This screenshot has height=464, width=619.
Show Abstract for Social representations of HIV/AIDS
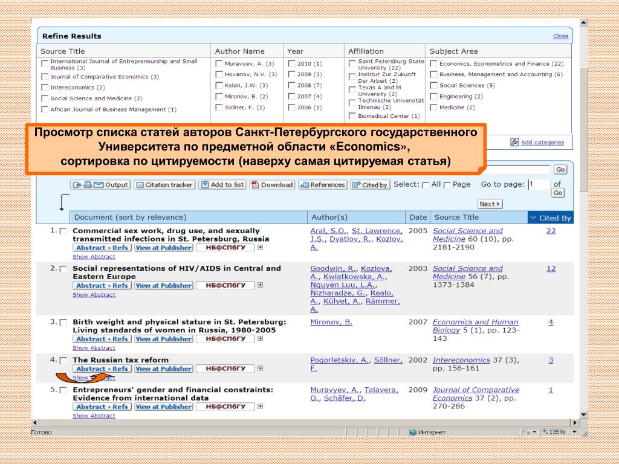[x=94, y=295]
